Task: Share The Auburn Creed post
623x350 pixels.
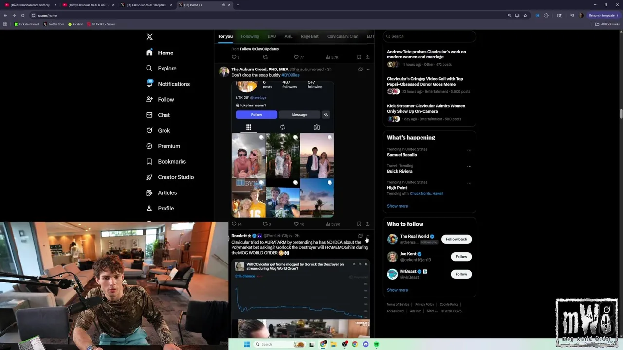Action: [x=367, y=224]
